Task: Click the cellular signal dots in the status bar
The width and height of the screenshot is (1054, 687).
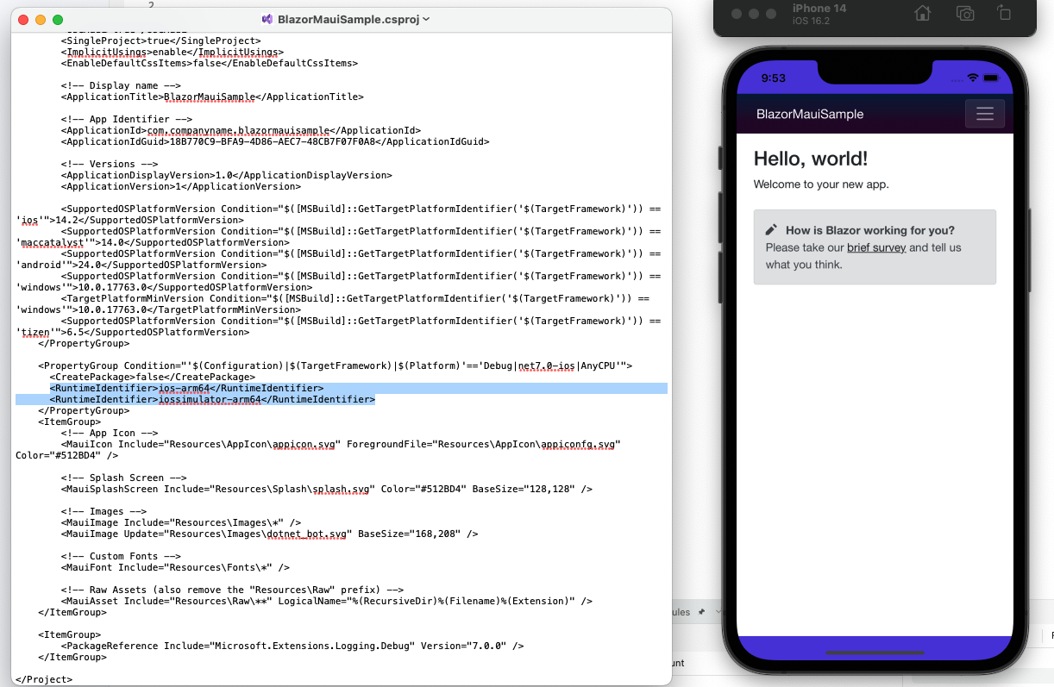Action: 957,80
